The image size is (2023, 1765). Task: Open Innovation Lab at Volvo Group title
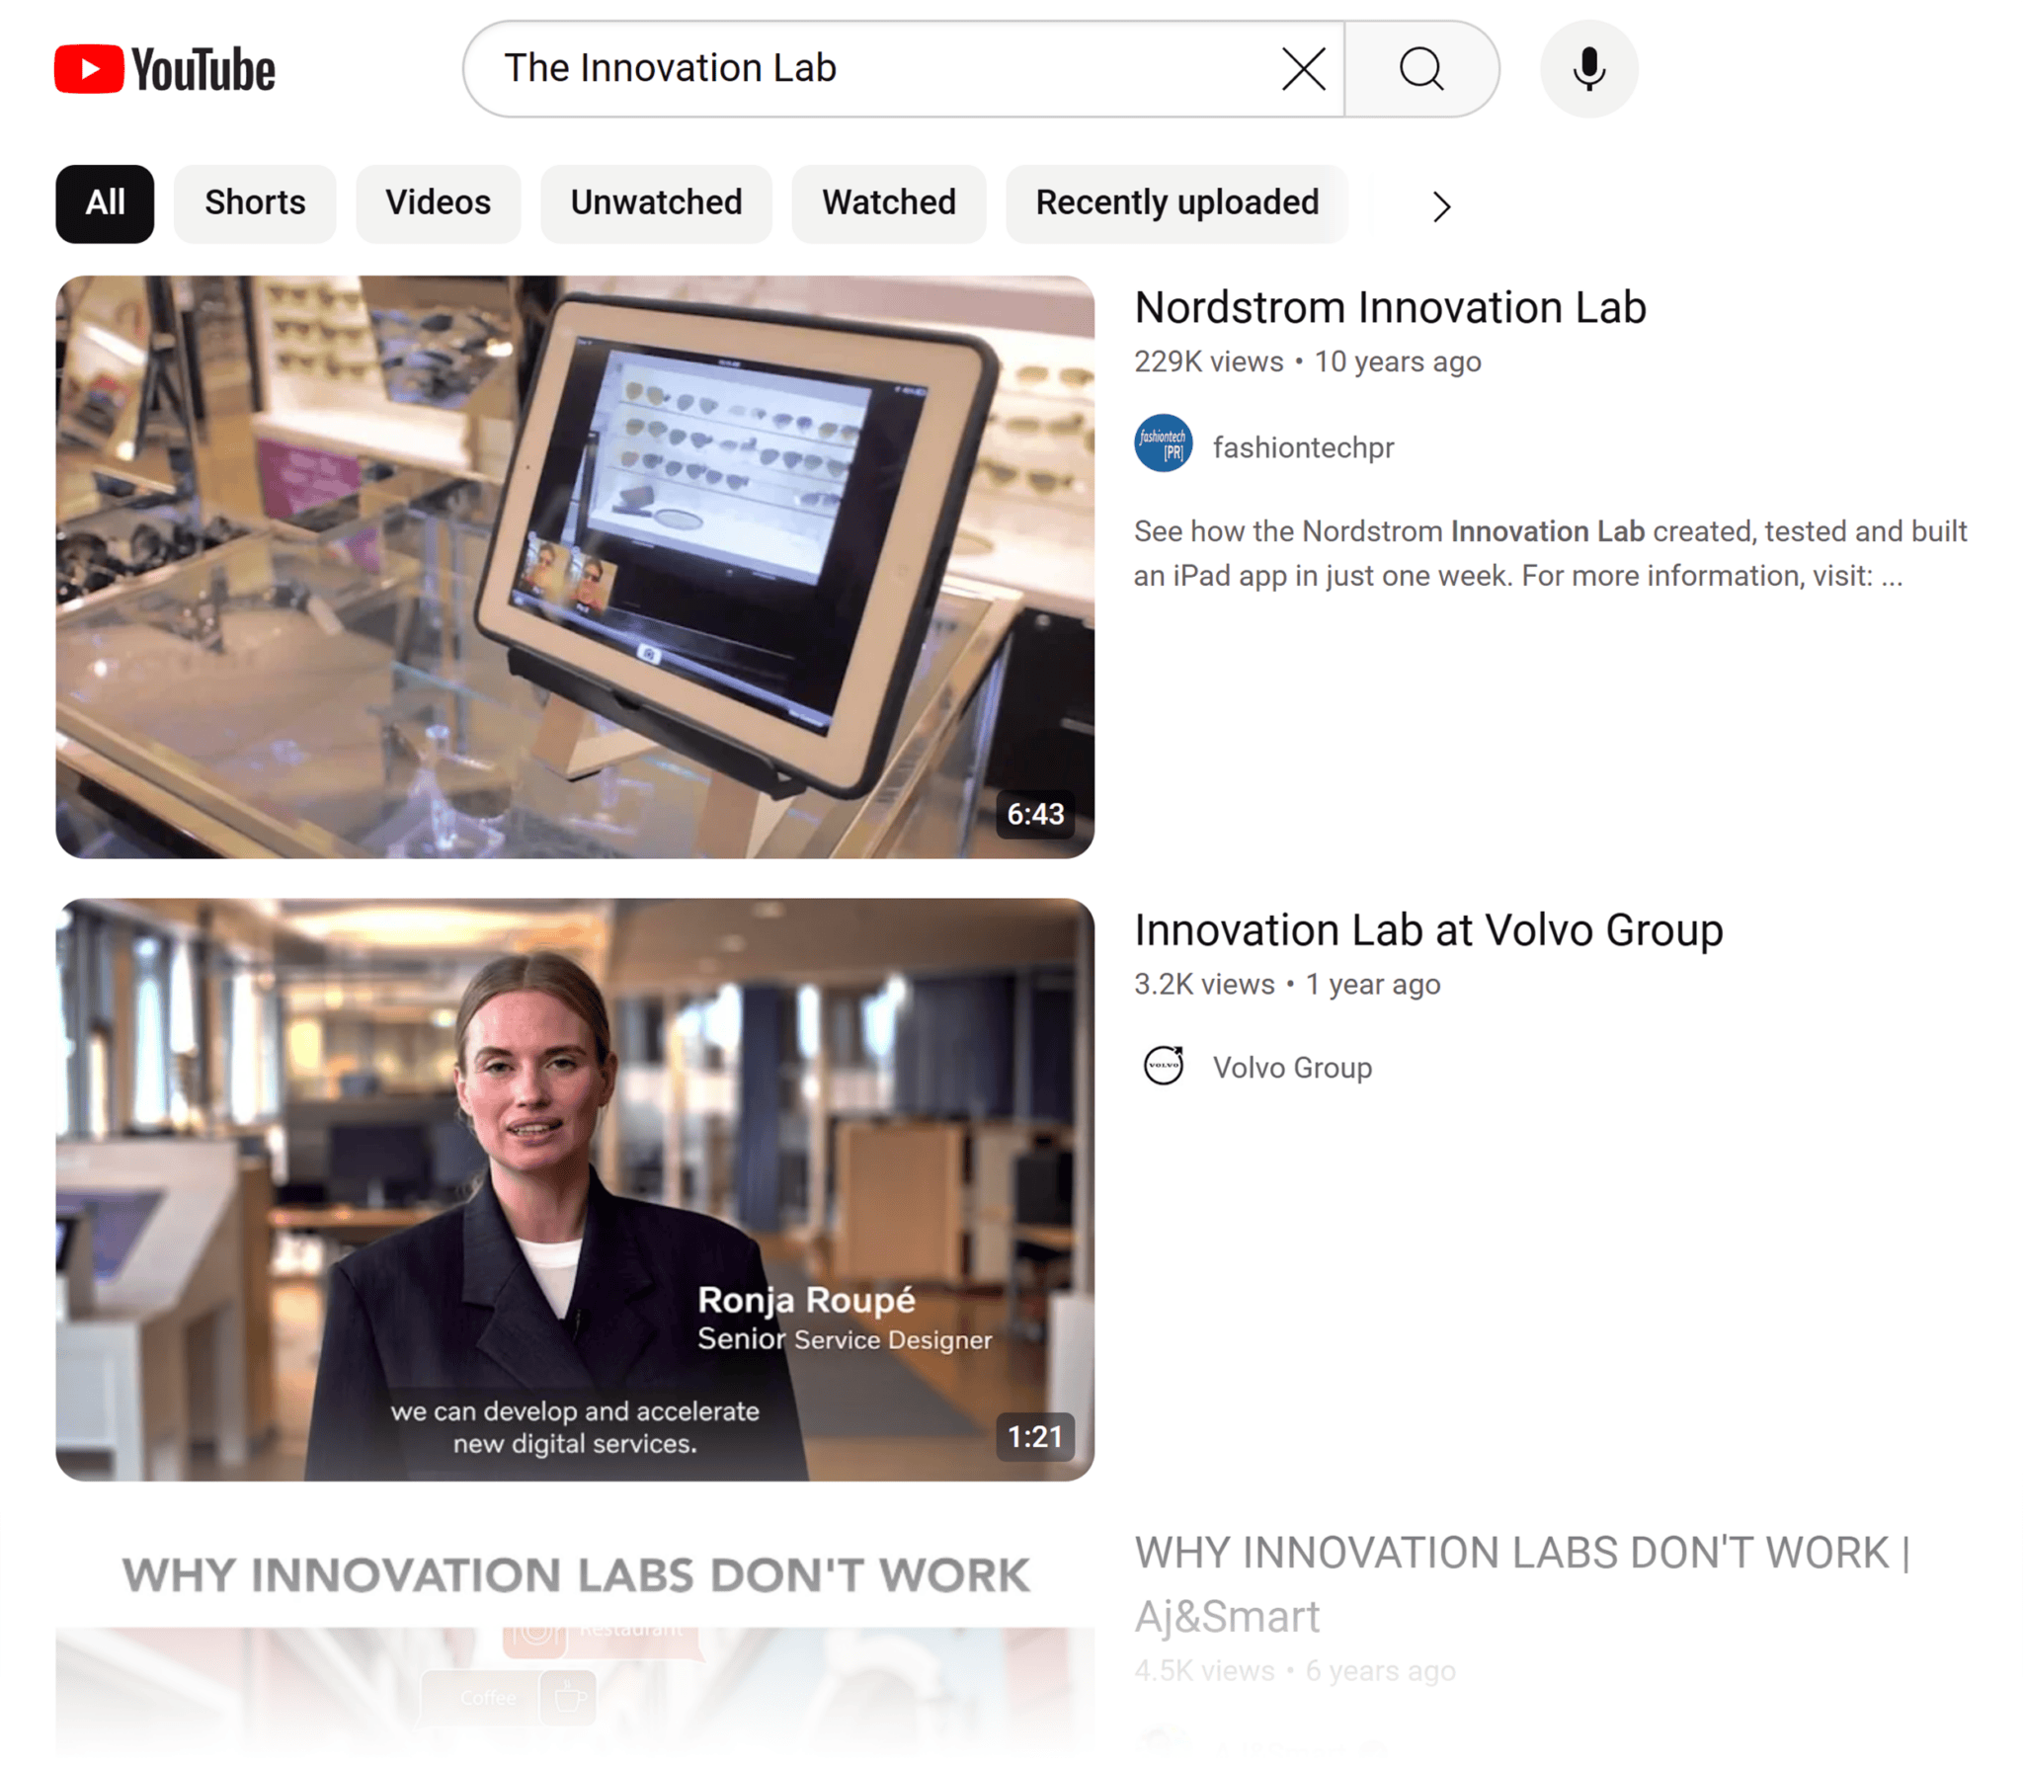click(1428, 929)
